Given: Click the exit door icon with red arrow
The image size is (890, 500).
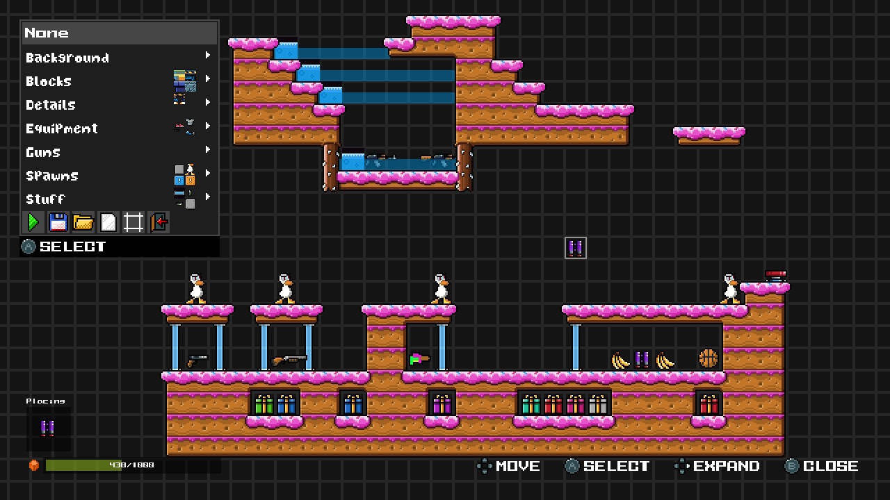Looking at the screenshot, I should [159, 222].
